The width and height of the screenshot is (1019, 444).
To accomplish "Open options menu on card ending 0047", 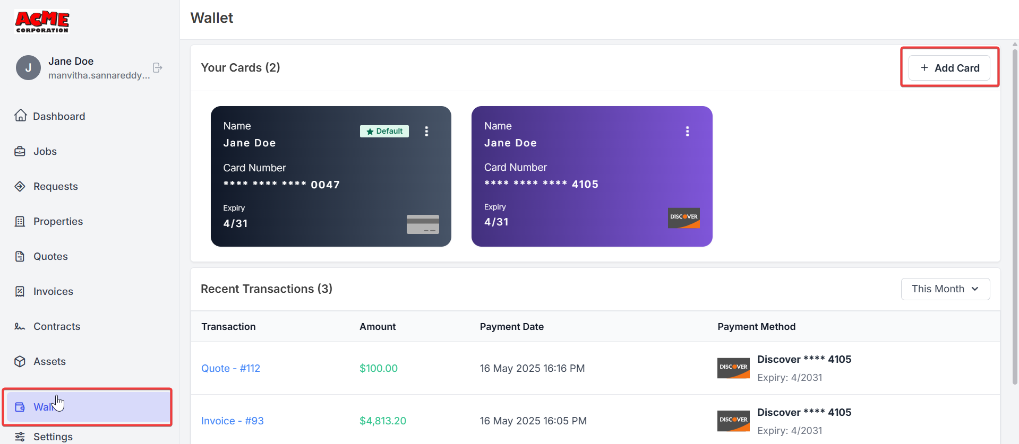I will (x=426, y=132).
